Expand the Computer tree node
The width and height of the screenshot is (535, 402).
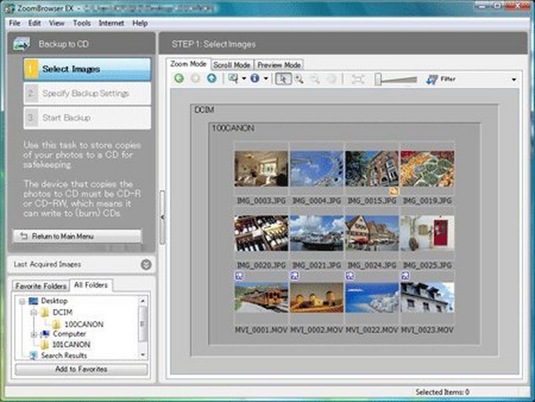[x=33, y=334]
